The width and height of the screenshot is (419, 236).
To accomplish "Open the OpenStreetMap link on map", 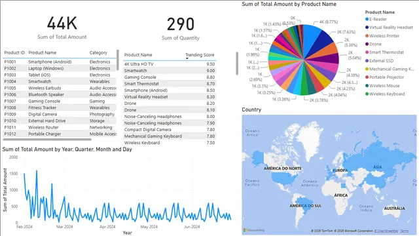I will (x=386, y=231).
